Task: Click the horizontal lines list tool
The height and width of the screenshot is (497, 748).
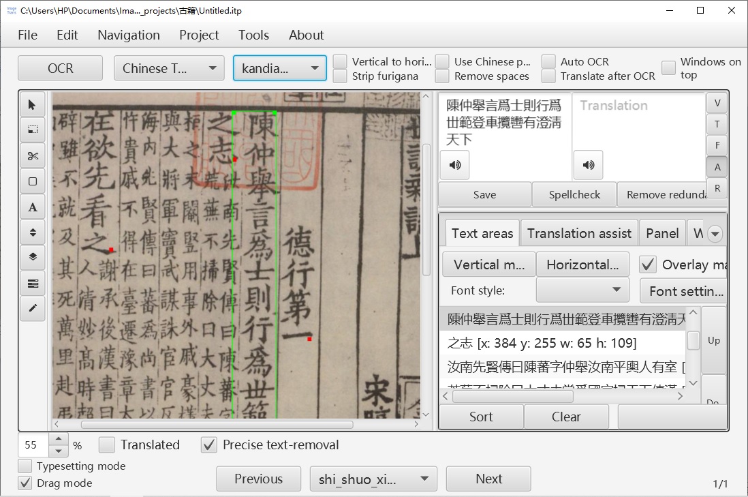Action: (33, 284)
